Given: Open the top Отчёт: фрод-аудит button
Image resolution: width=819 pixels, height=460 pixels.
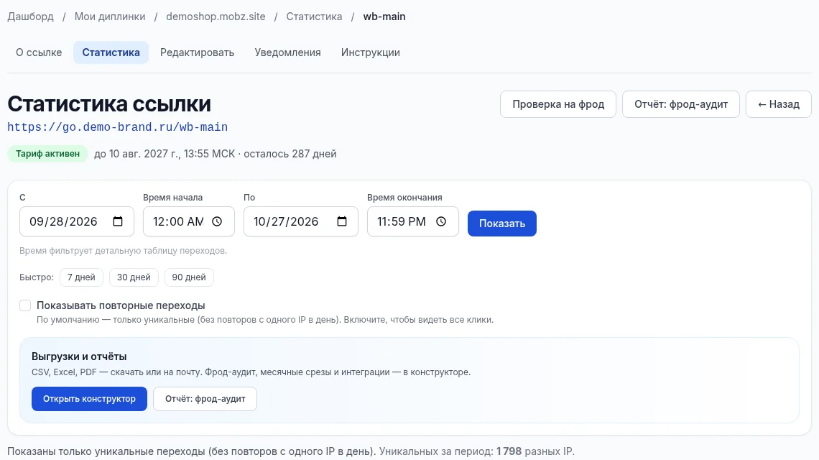Looking at the screenshot, I should (680, 104).
